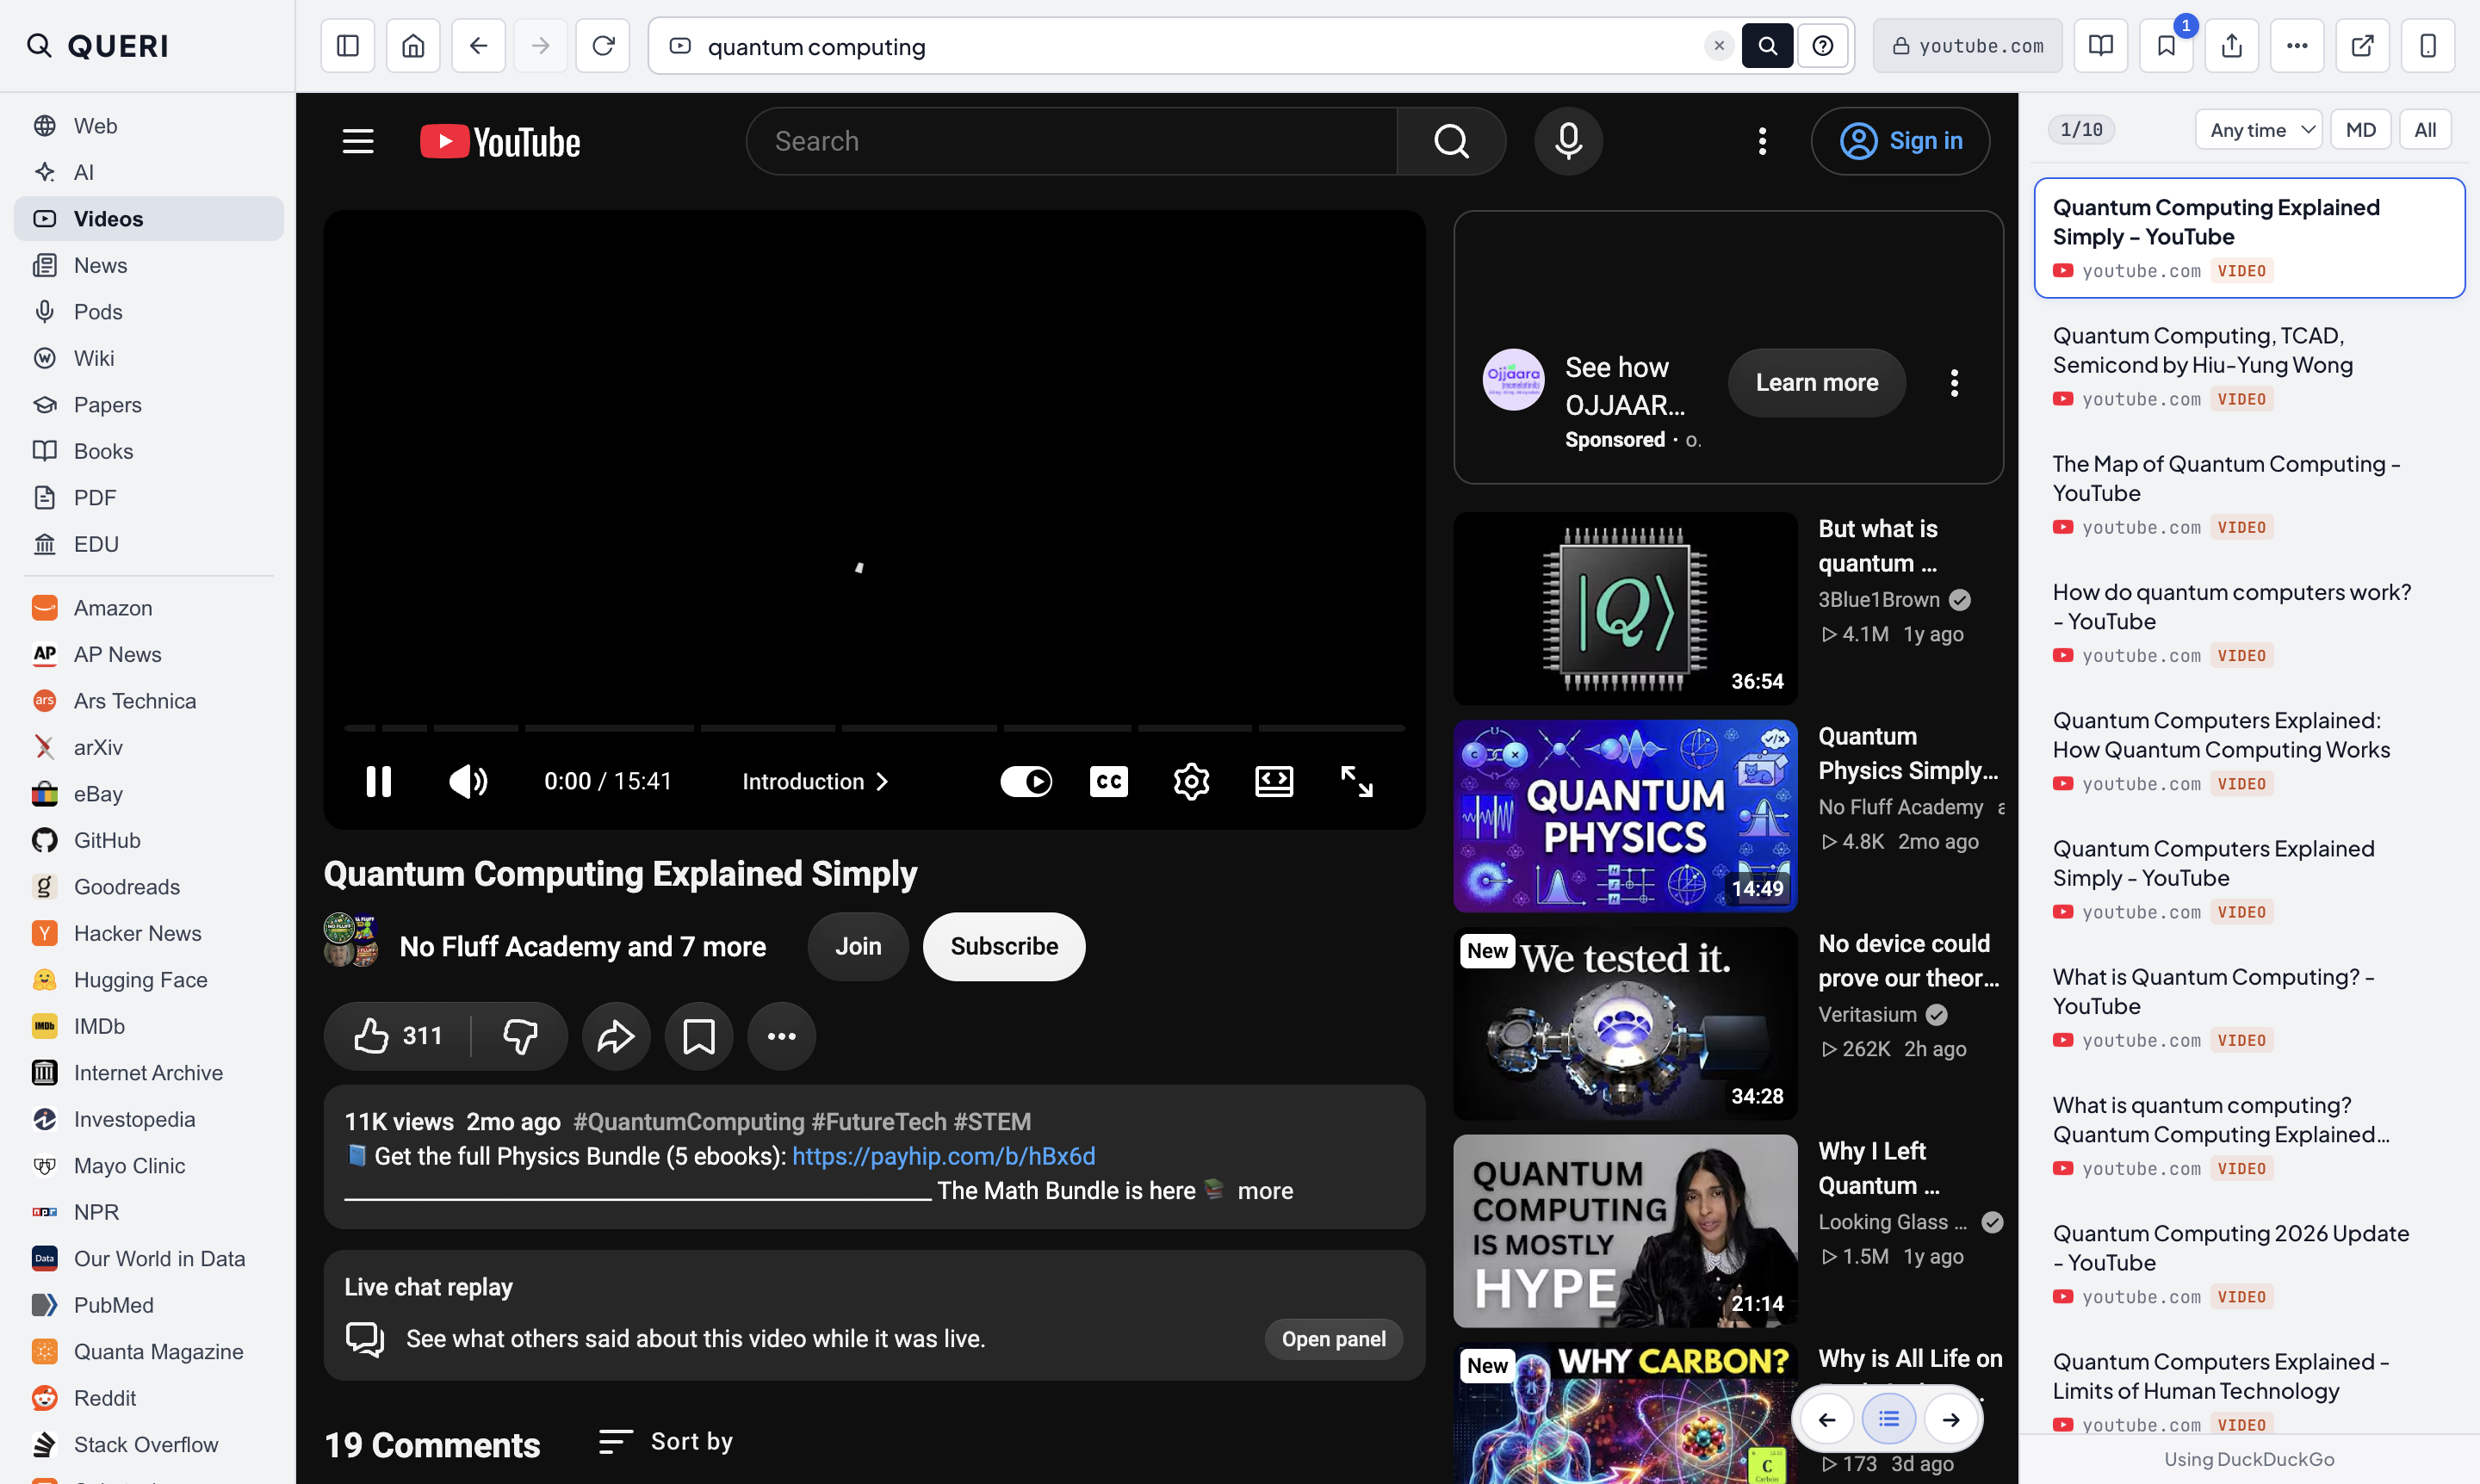This screenshot has width=2480, height=1484.
Task: Toggle MD mode button
Action: tap(2360, 130)
